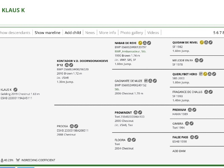Click the ET badge on QUERLYBET HERO
The width and height of the screenshot is (224, 168).
[x=201, y=74]
